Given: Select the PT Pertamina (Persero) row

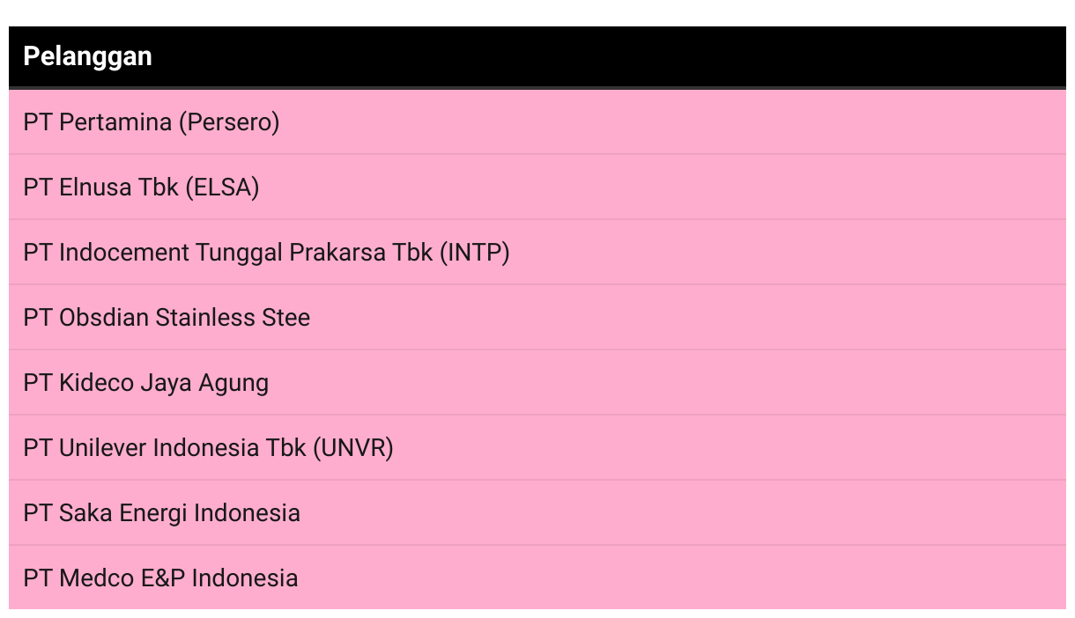Looking at the screenshot, I should coord(537,121).
